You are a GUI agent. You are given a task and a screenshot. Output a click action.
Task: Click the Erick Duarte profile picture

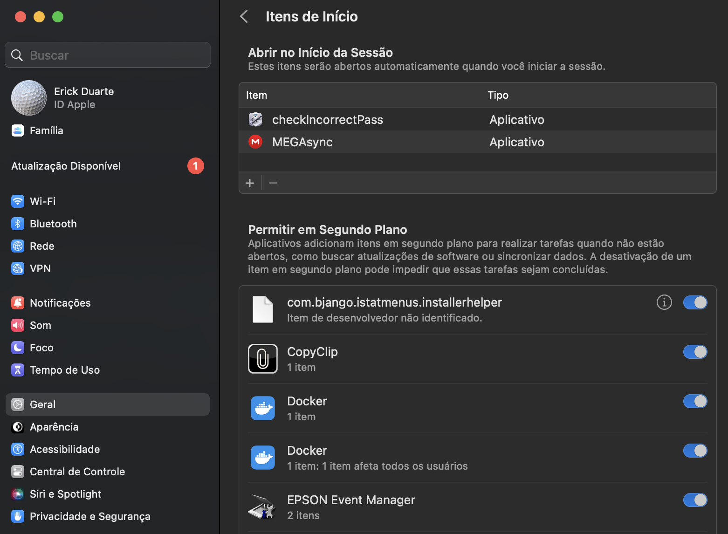pos(28,98)
